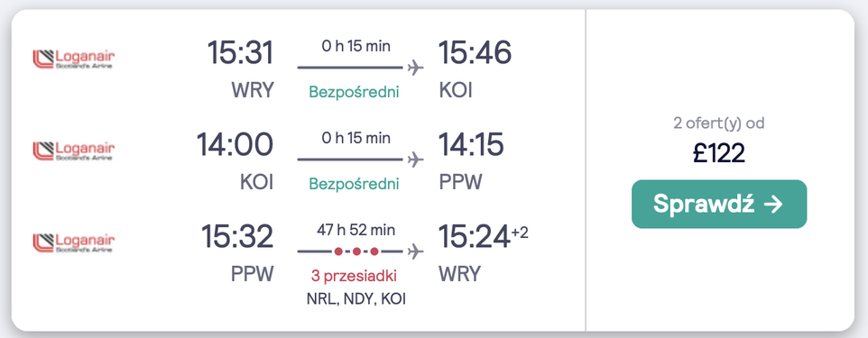Click 15:24 +2 arrival time
868x338 pixels.
(x=484, y=236)
